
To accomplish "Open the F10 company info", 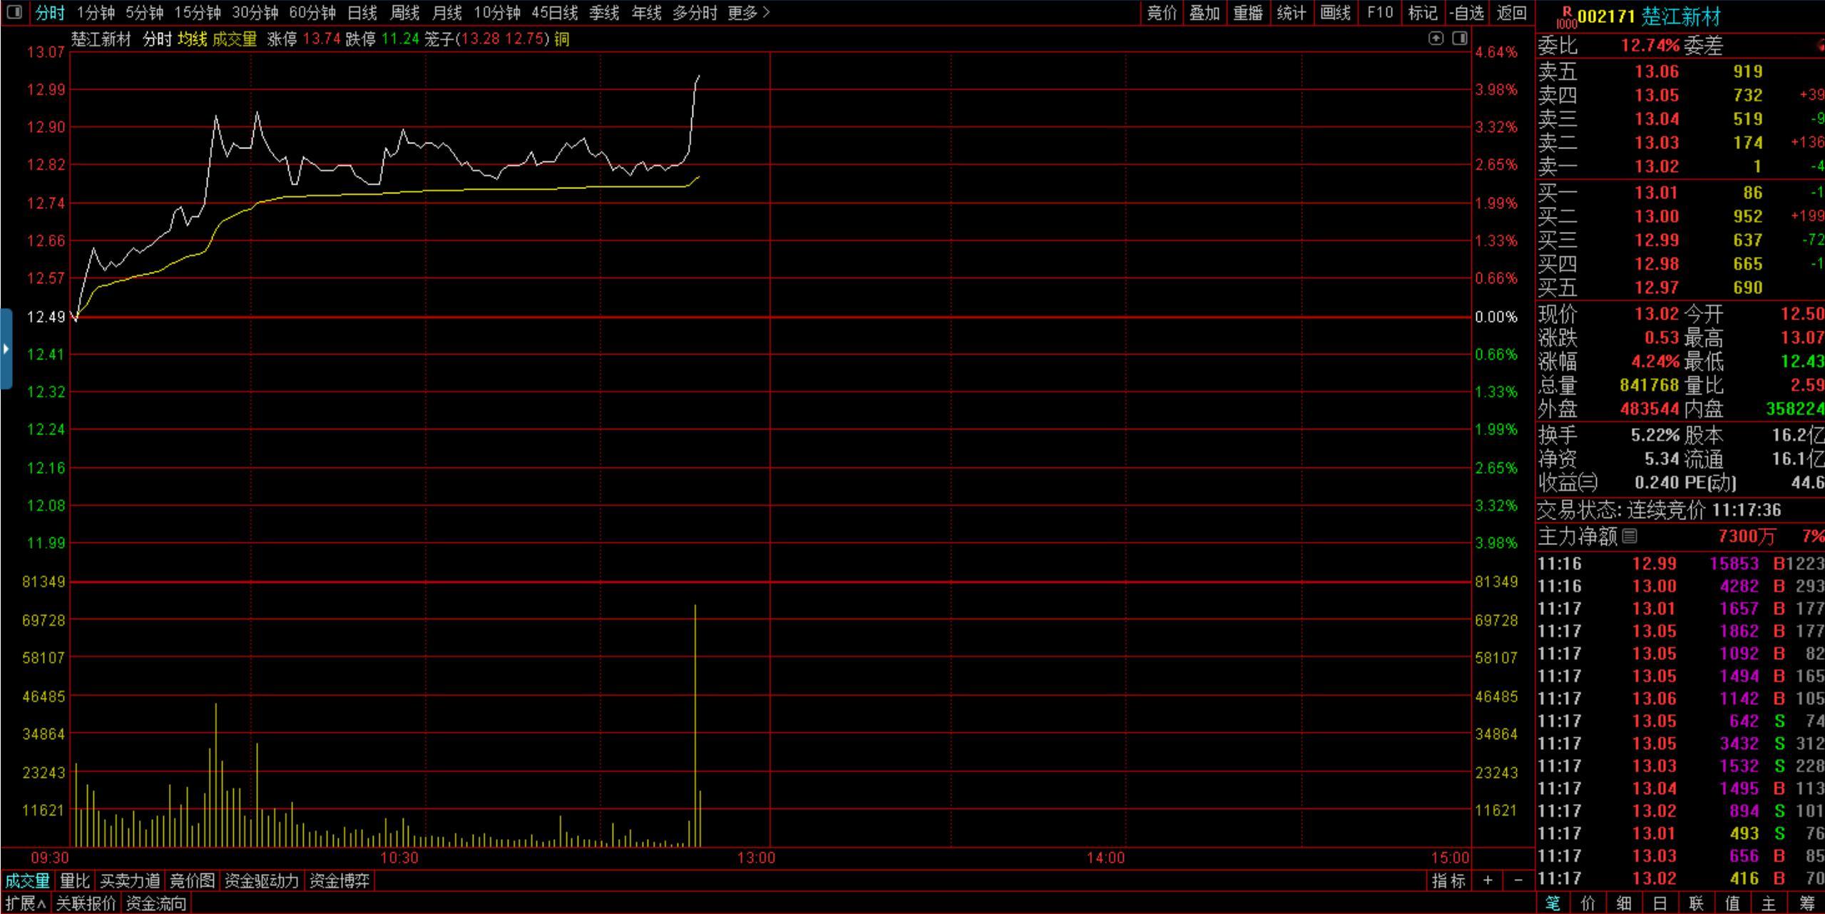I will click(1380, 13).
